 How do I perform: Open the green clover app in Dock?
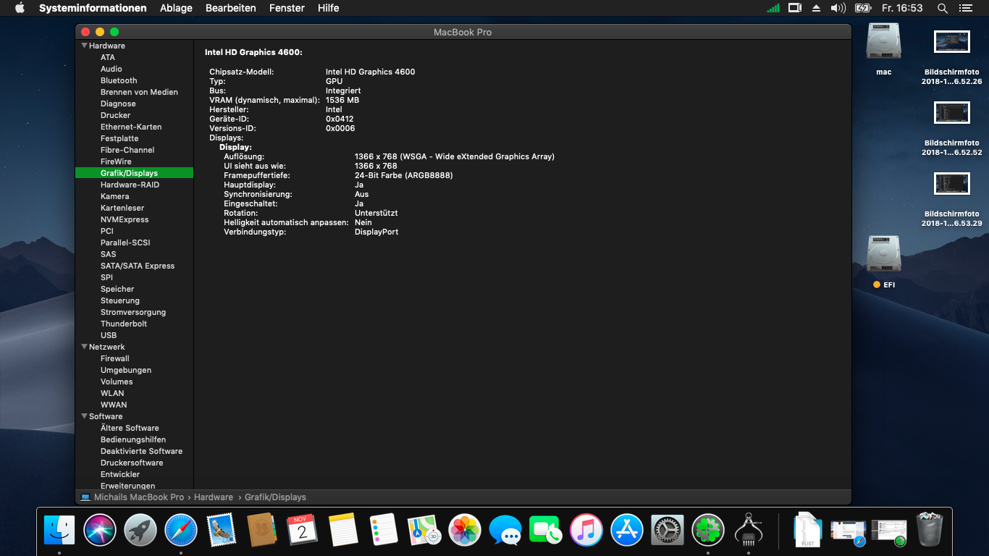coord(708,530)
